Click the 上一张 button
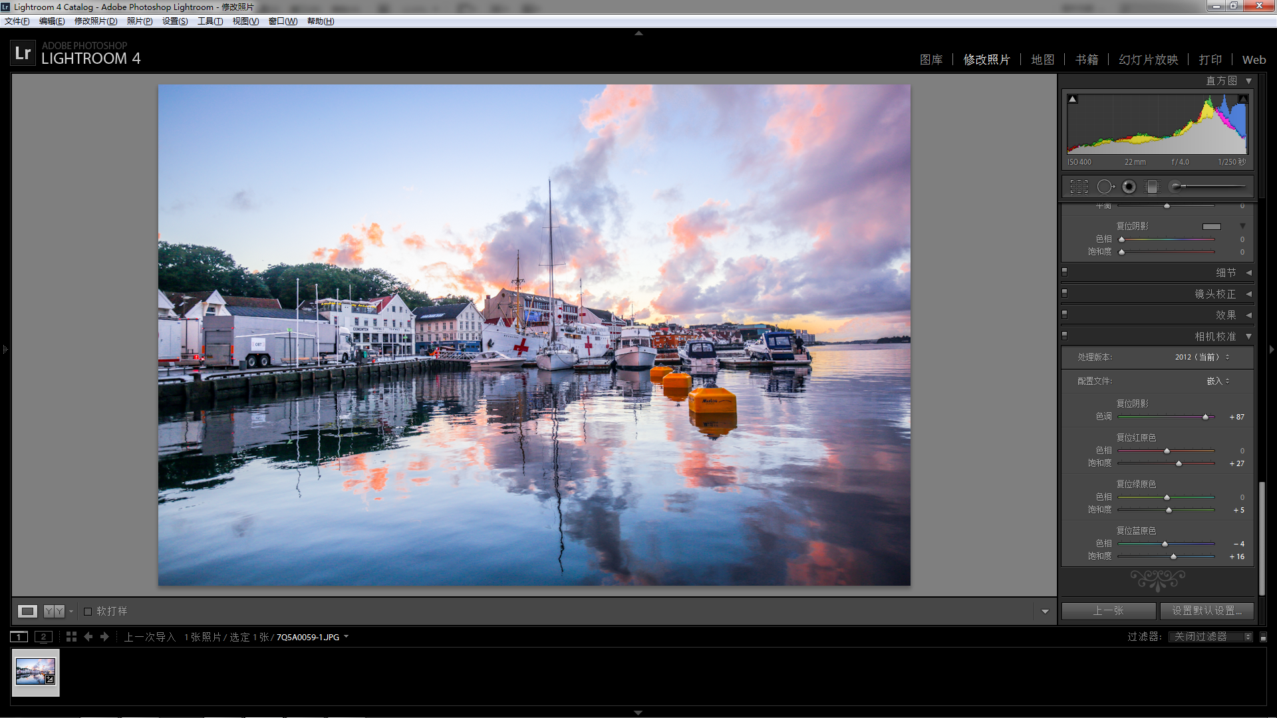 pyautogui.click(x=1108, y=610)
